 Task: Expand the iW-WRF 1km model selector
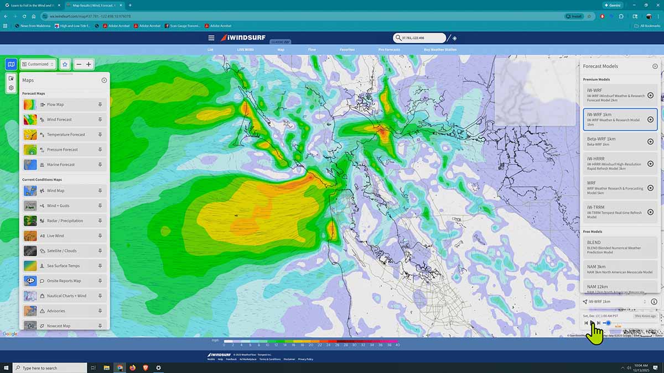coord(614,302)
